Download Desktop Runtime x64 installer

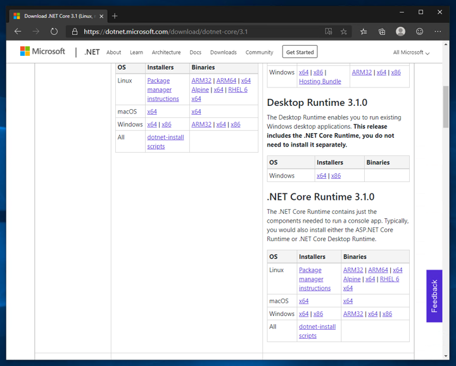click(321, 176)
